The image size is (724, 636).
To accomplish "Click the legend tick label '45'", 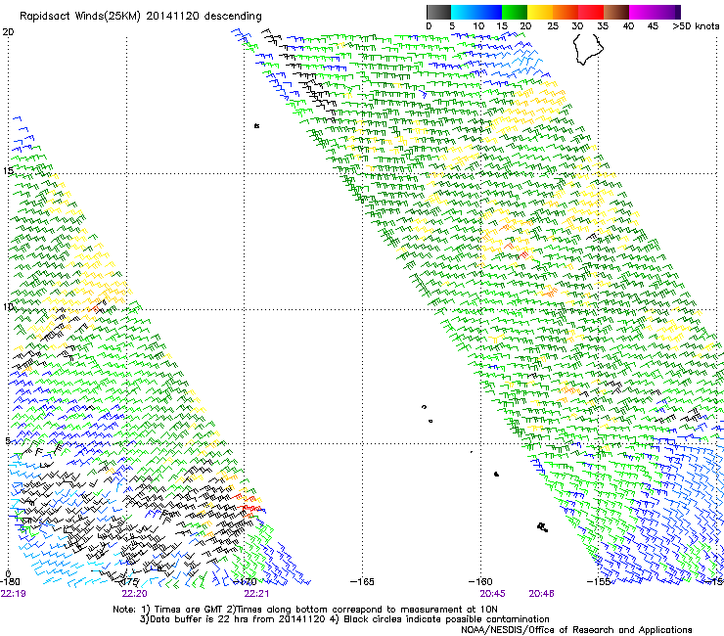I will (x=653, y=25).
